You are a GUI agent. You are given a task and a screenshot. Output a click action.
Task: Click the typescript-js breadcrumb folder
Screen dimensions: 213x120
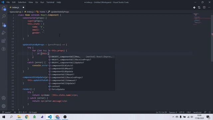click(x=16, y=12)
